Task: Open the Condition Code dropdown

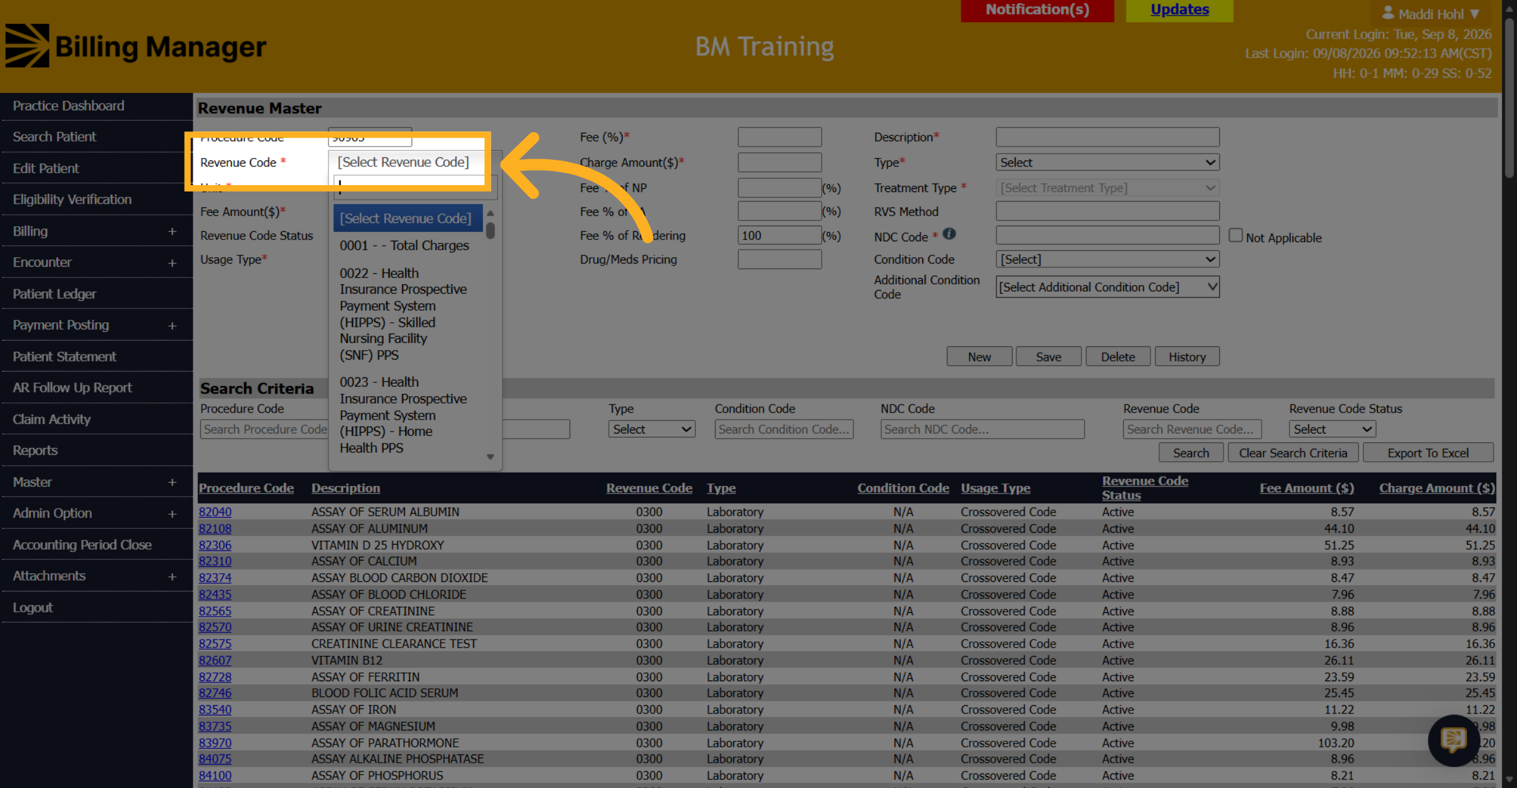Action: click(x=1107, y=259)
